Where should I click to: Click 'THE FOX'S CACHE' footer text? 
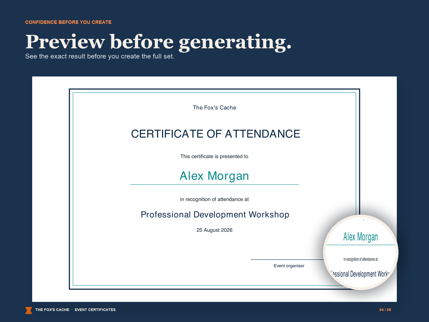[52, 310]
